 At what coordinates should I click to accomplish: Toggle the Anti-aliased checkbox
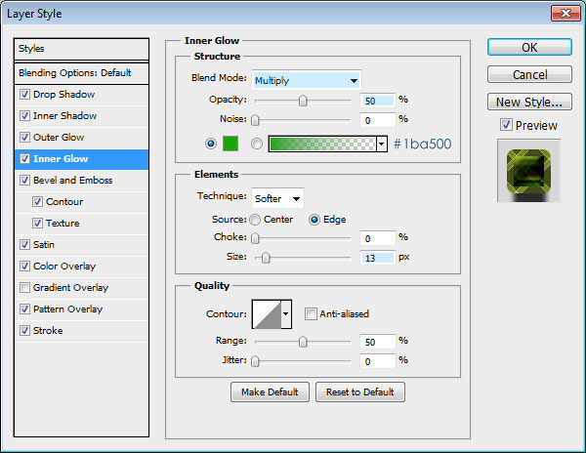(x=311, y=313)
